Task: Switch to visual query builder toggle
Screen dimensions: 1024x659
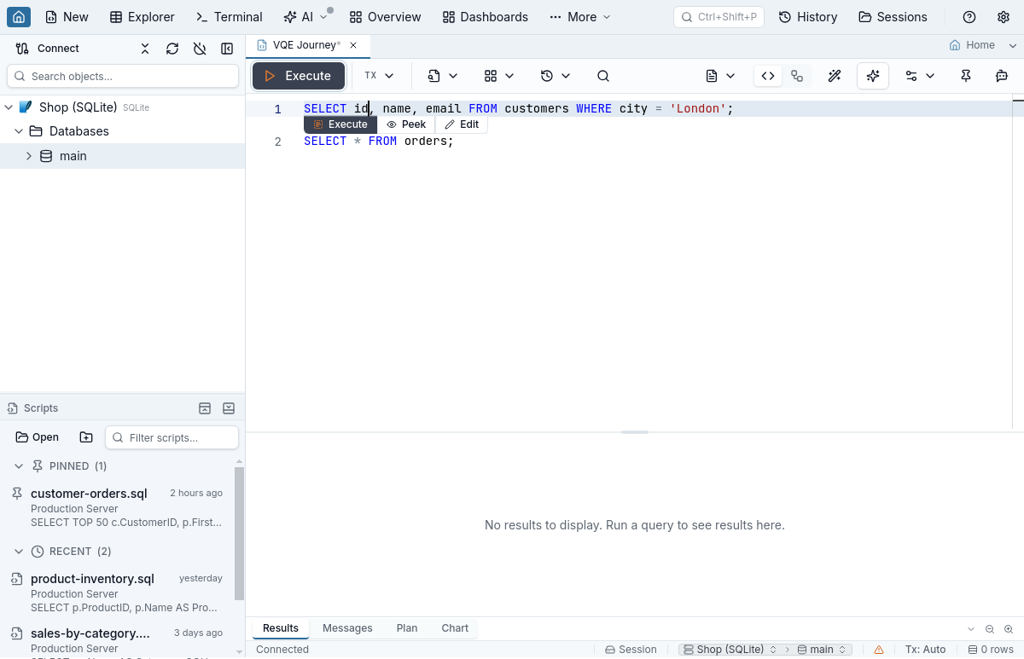Action: click(x=797, y=76)
